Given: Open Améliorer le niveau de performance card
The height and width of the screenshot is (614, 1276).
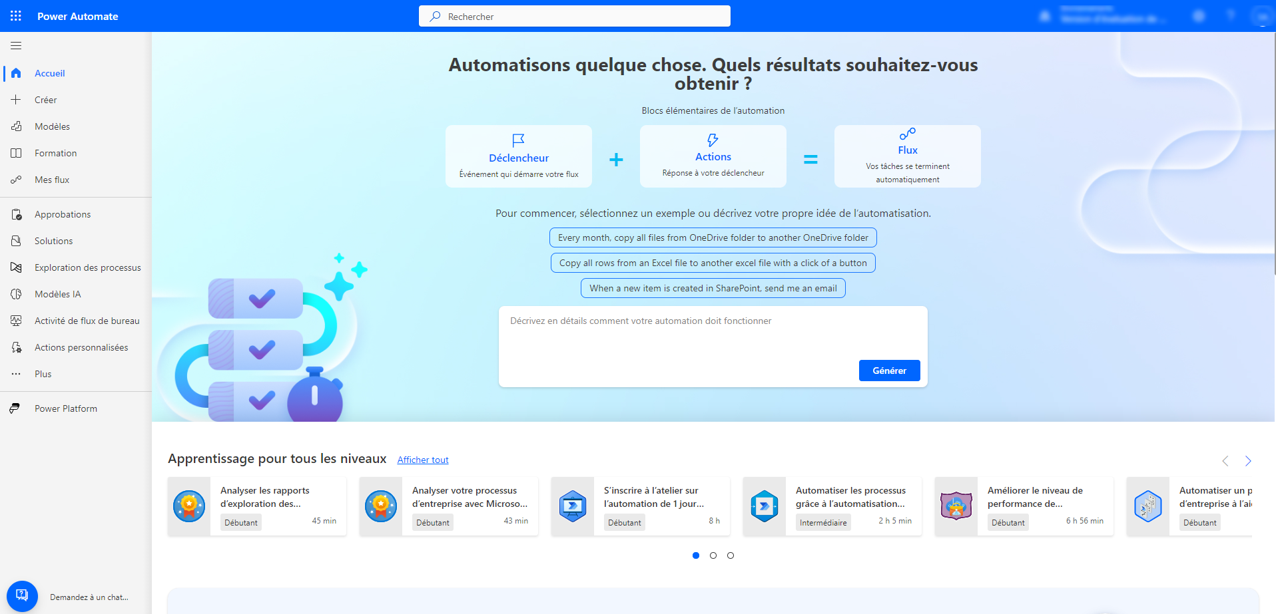Looking at the screenshot, I should (x=1024, y=506).
